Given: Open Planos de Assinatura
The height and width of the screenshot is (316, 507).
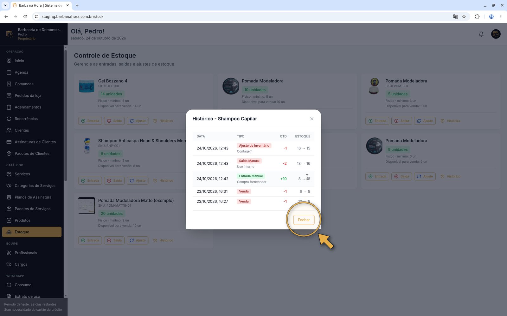Looking at the screenshot, I should (x=32, y=197).
